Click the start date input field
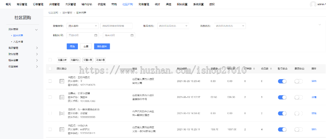The height and width of the screenshot is (139, 326). [x=83, y=35]
